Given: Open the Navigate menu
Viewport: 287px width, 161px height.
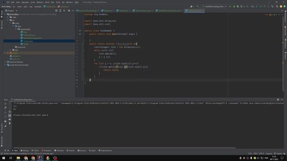Looking at the screenshot, I should 25,2.
